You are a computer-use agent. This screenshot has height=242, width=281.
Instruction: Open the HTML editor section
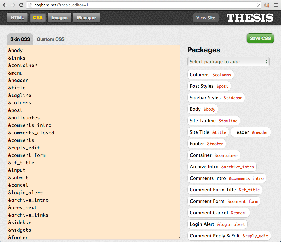(x=17, y=18)
